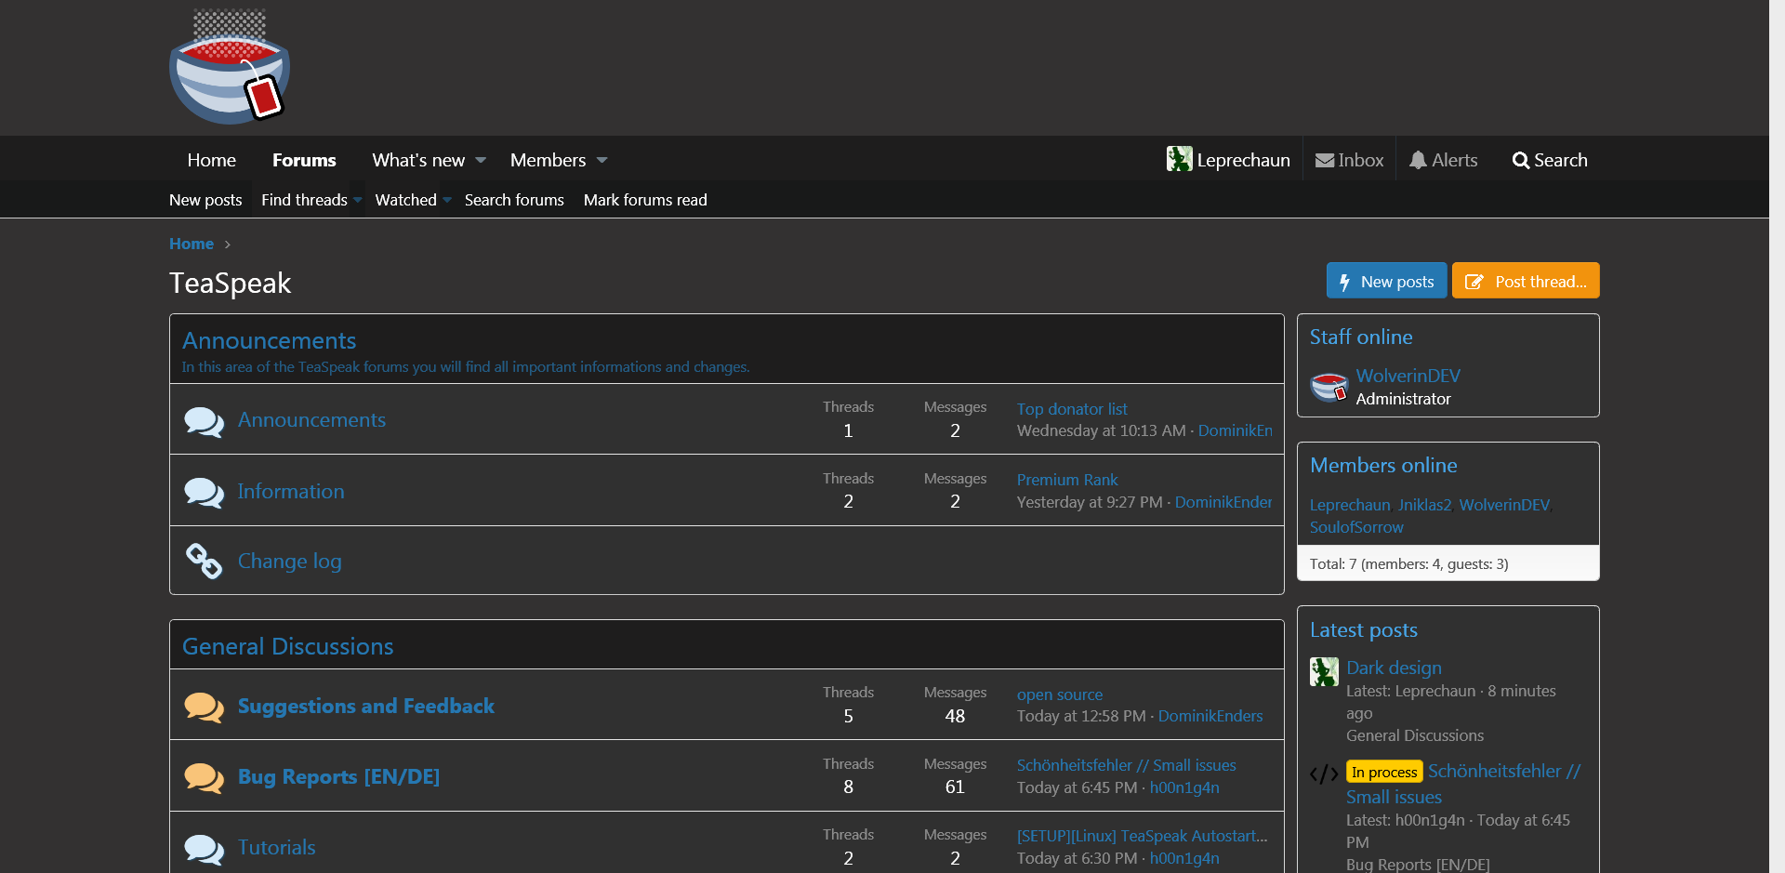Click the Change log chain link icon

204,561
